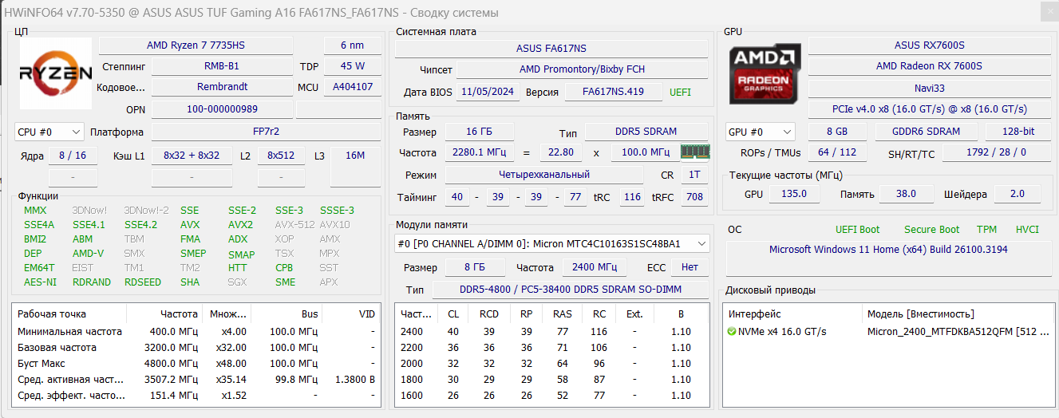This screenshot has height=418, width=1059.
Task: Click the 1T command rate value
Action: coord(694,175)
